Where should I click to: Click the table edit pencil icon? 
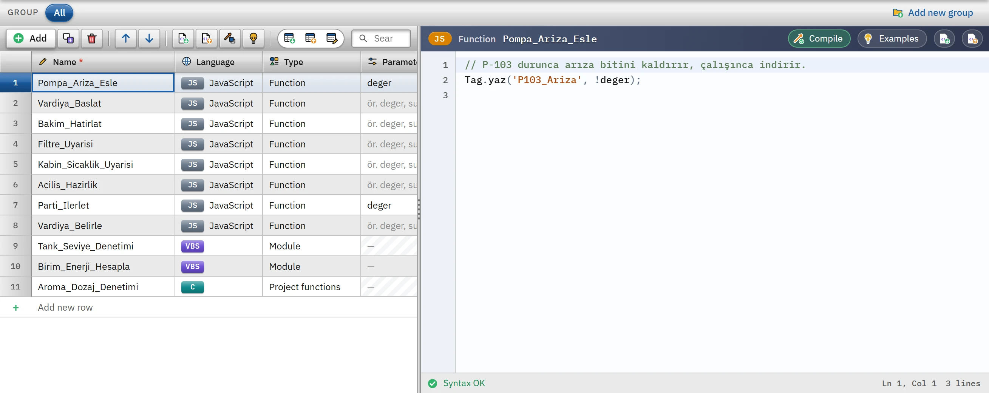[332, 39]
